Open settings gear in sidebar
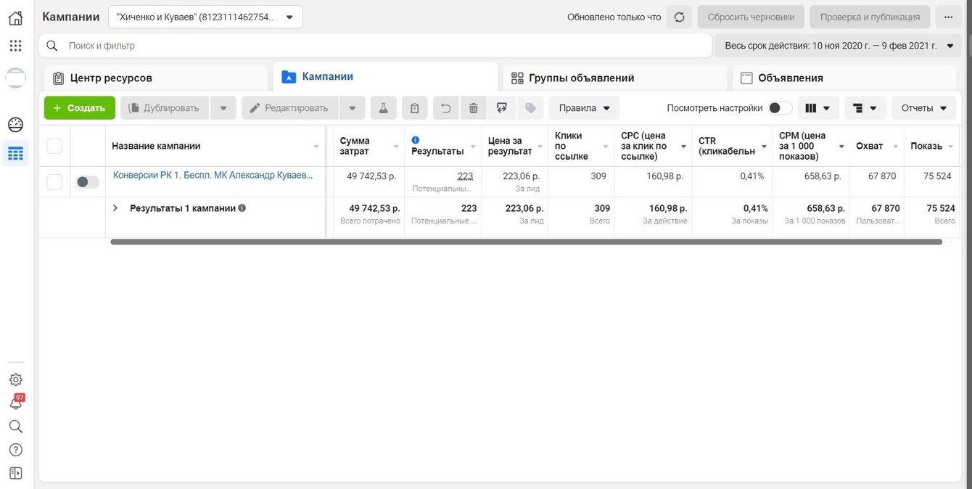Image resolution: width=972 pixels, height=489 pixels. (15, 379)
